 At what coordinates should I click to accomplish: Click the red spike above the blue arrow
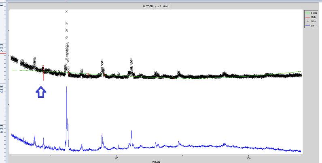(x=43, y=72)
